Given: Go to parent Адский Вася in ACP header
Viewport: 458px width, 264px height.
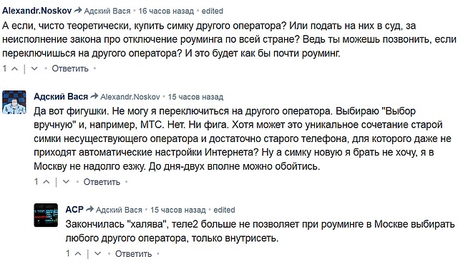Looking at the screenshot, I should pyautogui.click(x=119, y=210).
